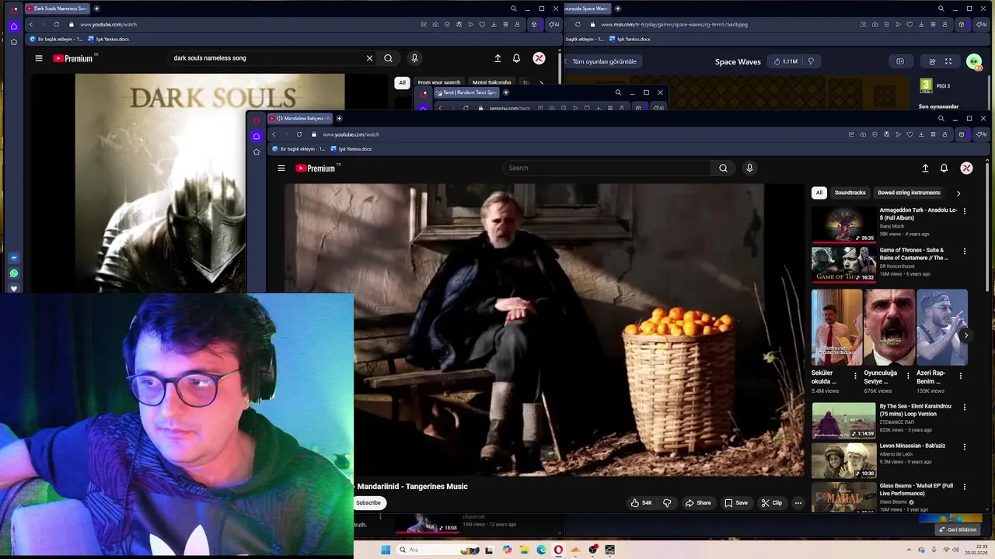The image size is (995, 559).
Task: Like the Mandariinid video (54K)
Action: pos(641,503)
